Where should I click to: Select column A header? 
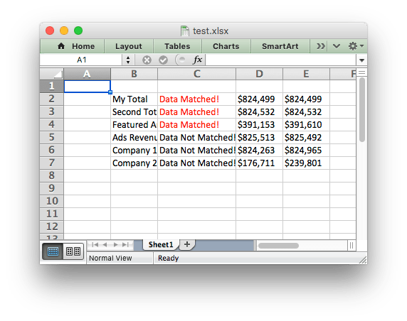88,74
